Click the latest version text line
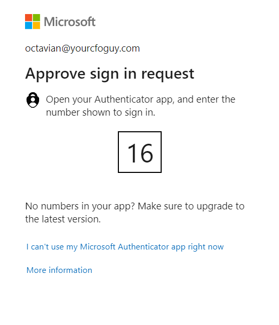Image resolution: width=279 pixels, height=325 pixels. click(x=63, y=219)
